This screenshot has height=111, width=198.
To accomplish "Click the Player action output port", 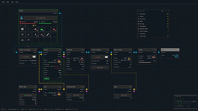I will click(60, 13).
